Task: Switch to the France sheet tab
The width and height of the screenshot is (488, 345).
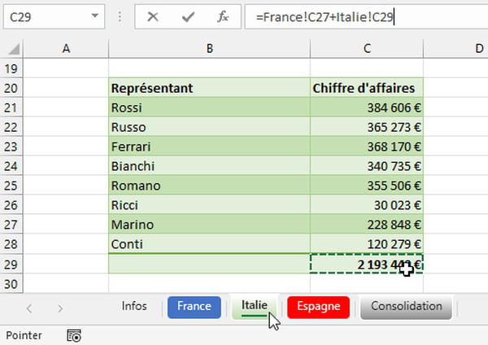Action: (x=194, y=307)
